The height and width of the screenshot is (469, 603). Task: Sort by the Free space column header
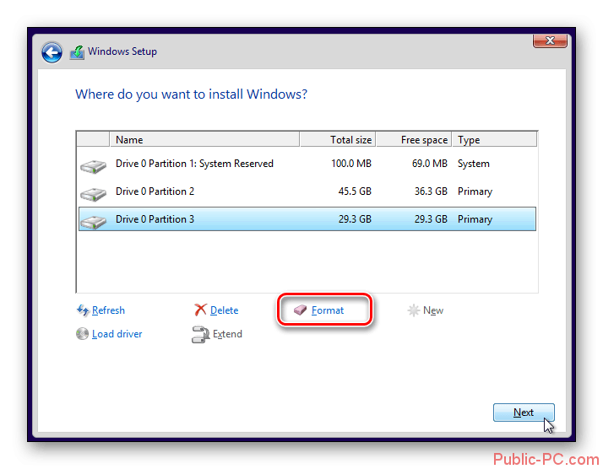[414, 139]
